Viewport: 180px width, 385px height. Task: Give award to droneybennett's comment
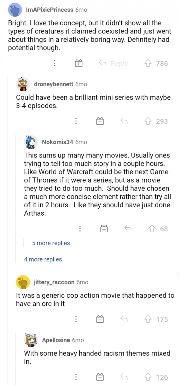tap(100, 121)
